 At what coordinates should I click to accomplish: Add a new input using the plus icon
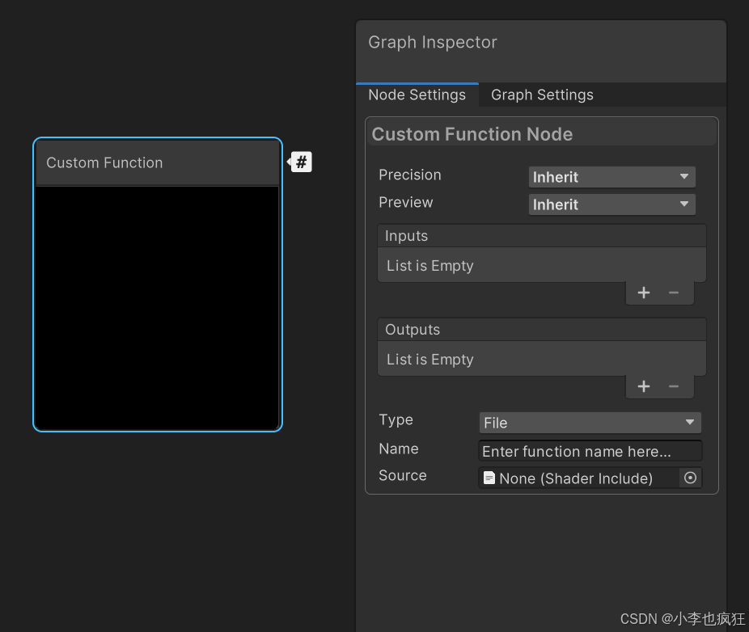coord(643,293)
